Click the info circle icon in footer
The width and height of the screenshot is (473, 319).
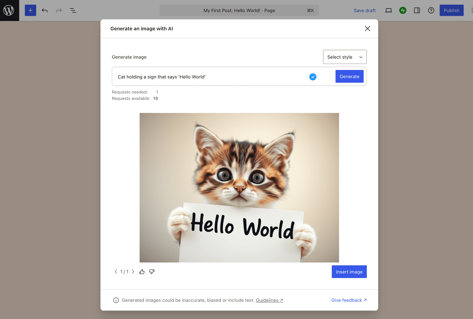pos(116,300)
